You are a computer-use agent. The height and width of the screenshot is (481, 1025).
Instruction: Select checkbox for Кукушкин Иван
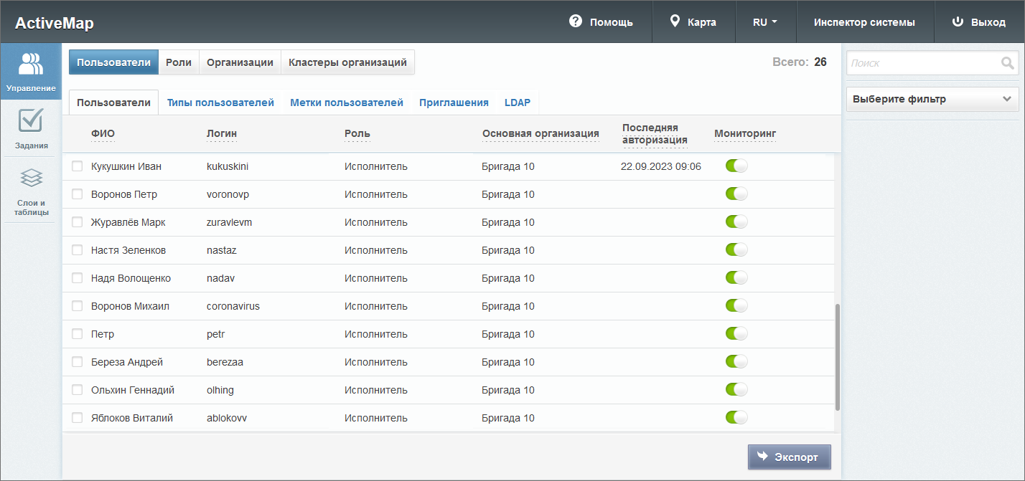pos(78,166)
